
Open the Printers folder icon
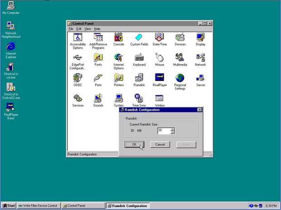point(119,80)
